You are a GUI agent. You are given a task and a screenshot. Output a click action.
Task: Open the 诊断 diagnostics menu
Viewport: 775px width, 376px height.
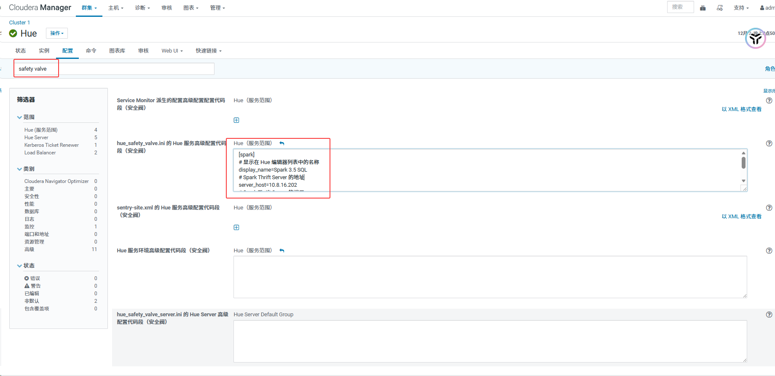pyautogui.click(x=142, y=8)
